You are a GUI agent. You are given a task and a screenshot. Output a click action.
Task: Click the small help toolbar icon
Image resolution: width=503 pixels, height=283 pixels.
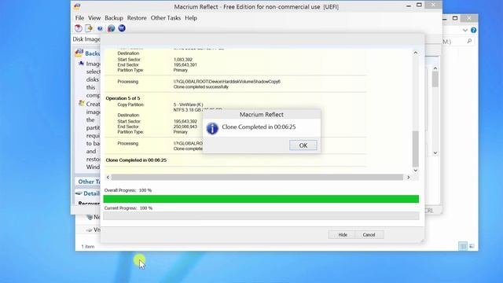pyautogui.click(x=100, y=28)
